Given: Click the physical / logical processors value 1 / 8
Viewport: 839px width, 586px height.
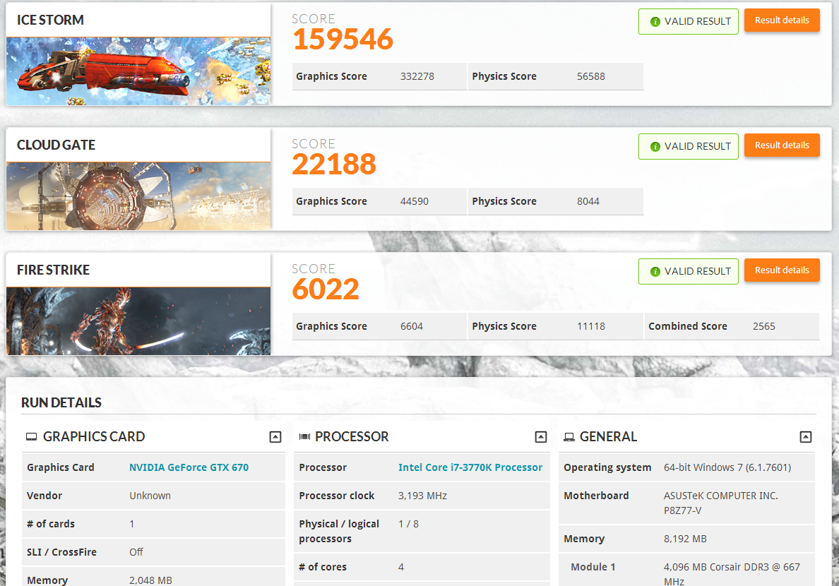Looking at the screenshot, I should (x=408, y=524).
